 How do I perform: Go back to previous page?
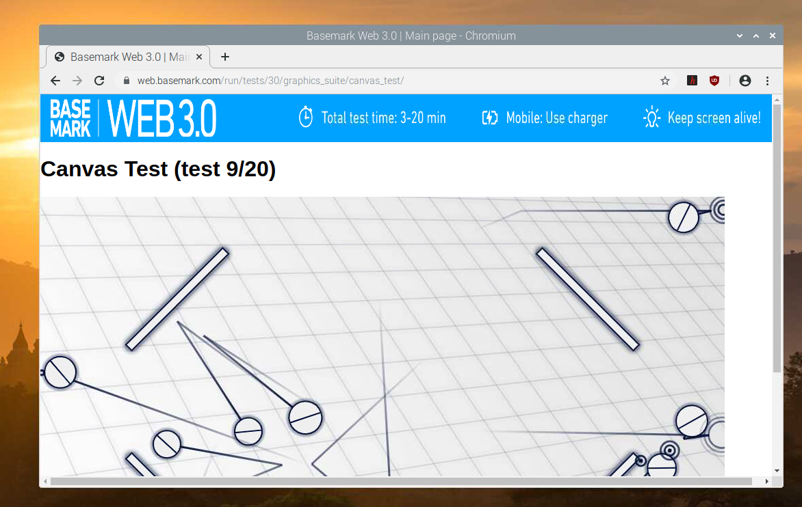click(x=55, y=81)
